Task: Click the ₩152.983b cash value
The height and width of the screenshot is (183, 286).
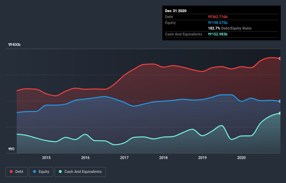Action: (218, 34)
